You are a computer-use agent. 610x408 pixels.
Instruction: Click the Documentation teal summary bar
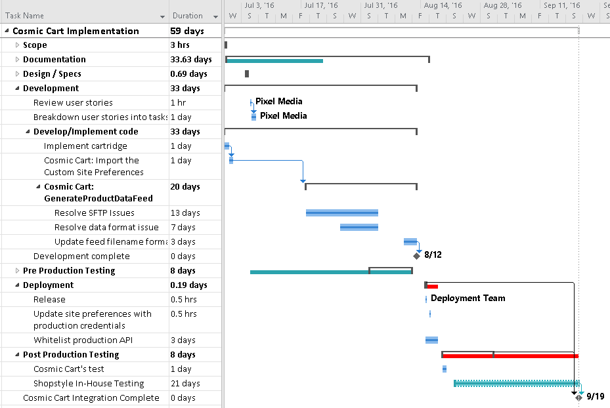click(274, 60)
